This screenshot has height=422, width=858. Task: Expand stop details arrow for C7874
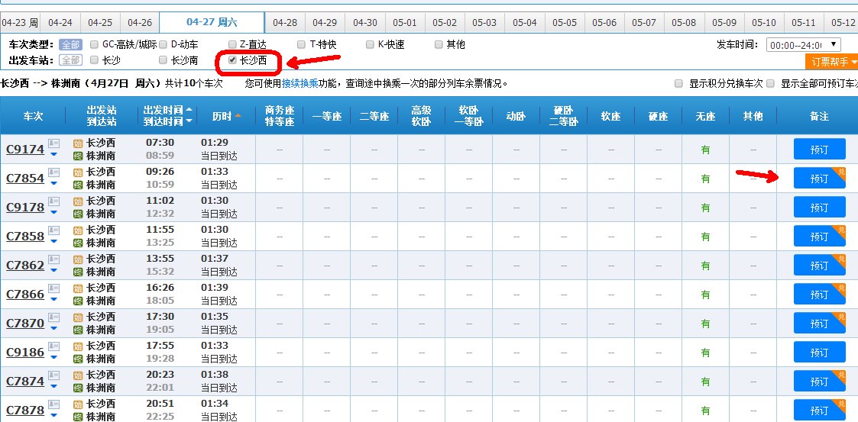[x=53, y=386]
